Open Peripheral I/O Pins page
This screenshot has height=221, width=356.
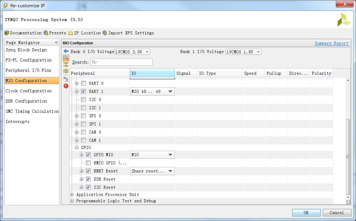coord(28,70)
